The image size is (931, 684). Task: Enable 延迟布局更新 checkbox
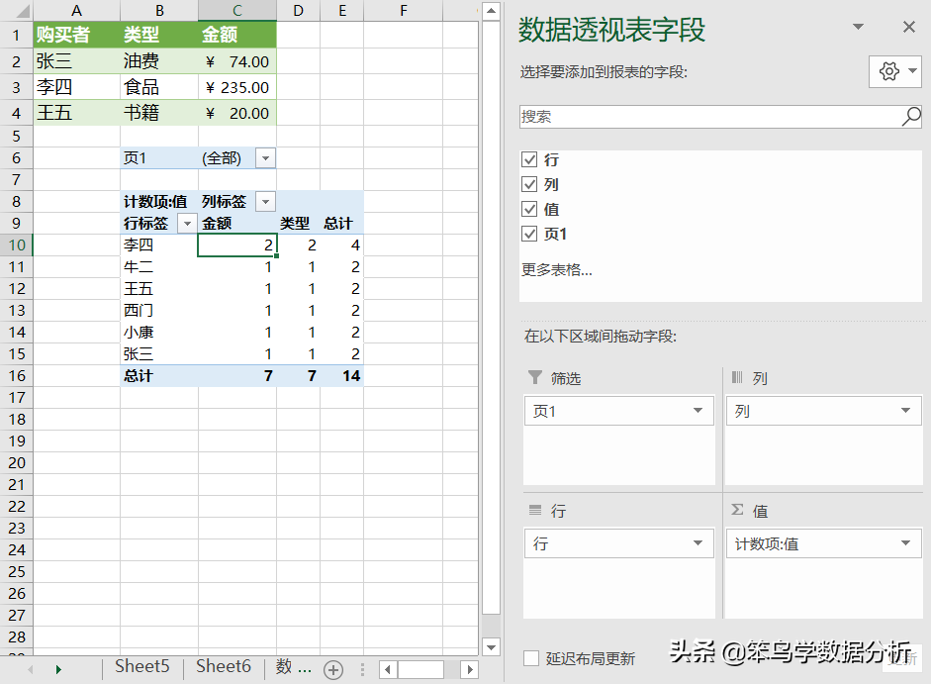(531, 658)
